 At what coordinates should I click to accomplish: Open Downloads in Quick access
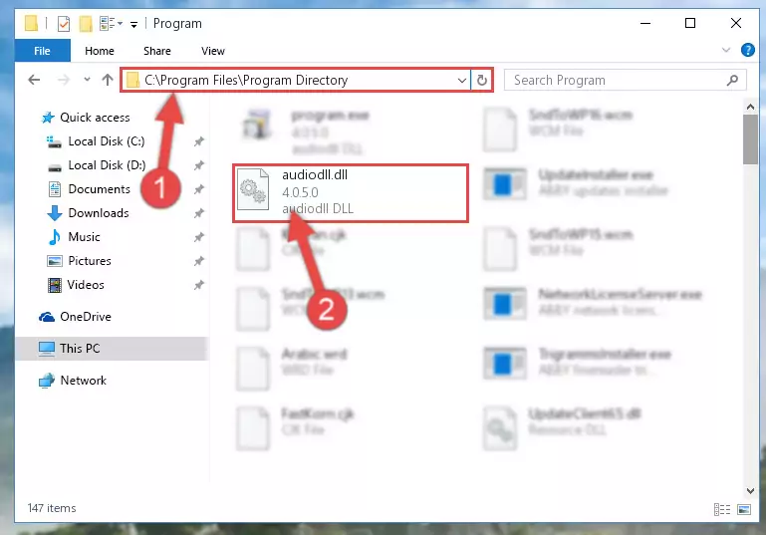[88, 213]
